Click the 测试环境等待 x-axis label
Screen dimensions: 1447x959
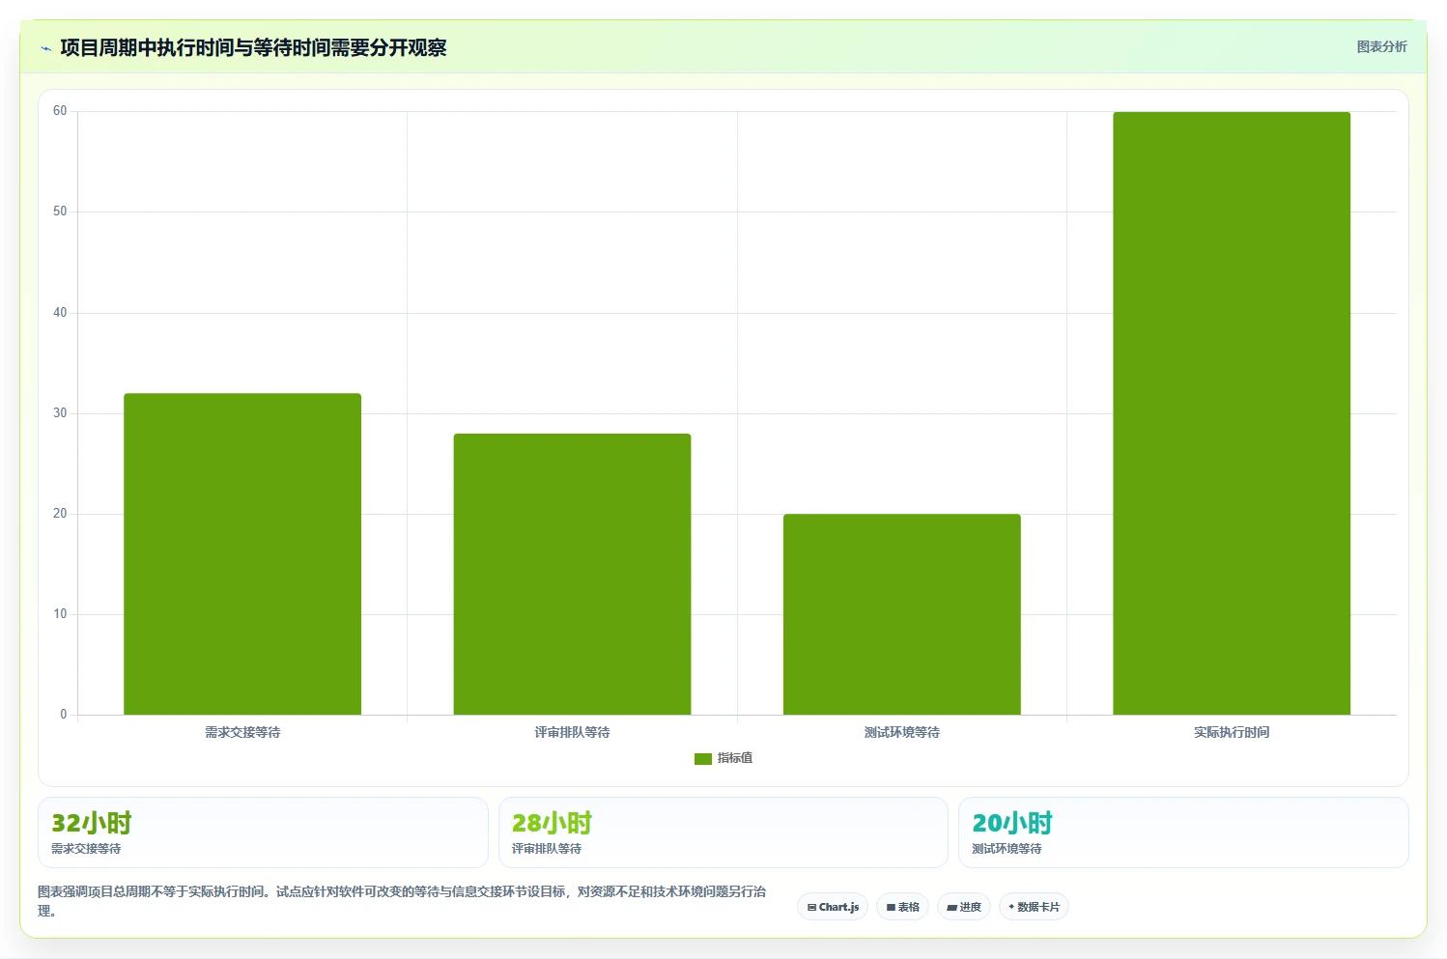(901, 732)
